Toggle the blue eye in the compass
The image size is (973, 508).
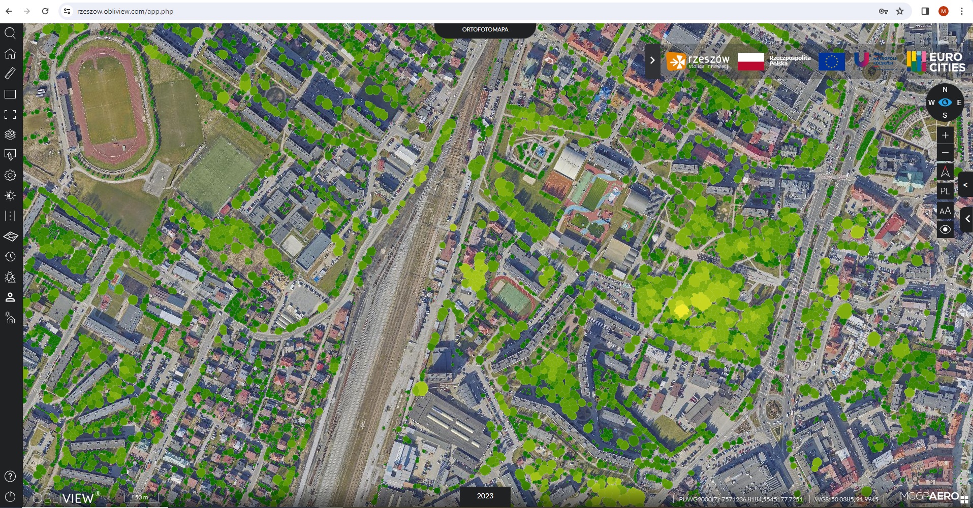(945, 102)
